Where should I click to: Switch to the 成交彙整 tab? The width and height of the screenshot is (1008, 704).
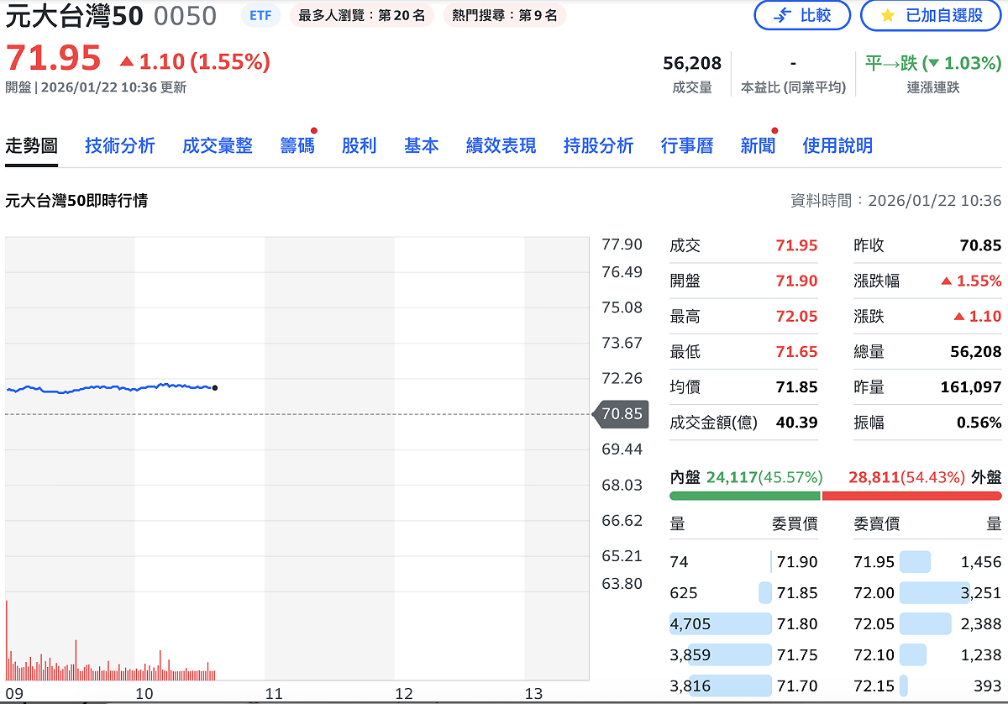click(218, 145)
